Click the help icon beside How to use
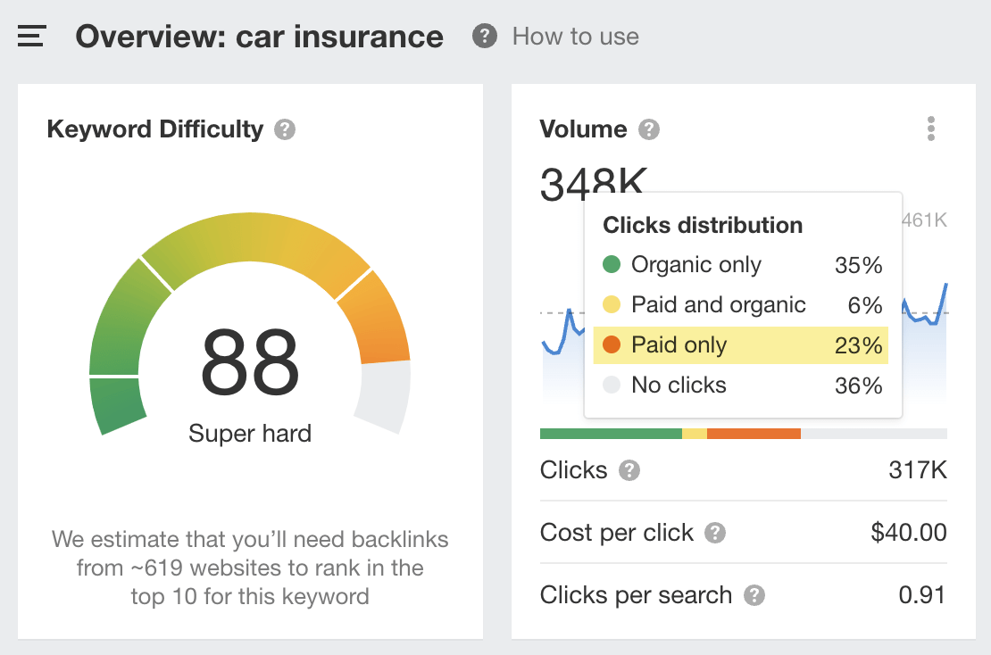Viewport: 991px width, 655px height. (485, 37)
